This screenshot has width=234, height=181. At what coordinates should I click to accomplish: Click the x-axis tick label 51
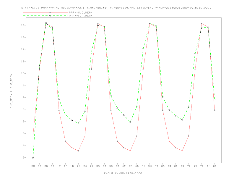(143, 166)
